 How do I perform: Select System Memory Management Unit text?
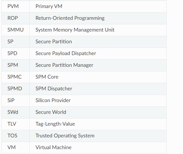pos(75,30)
